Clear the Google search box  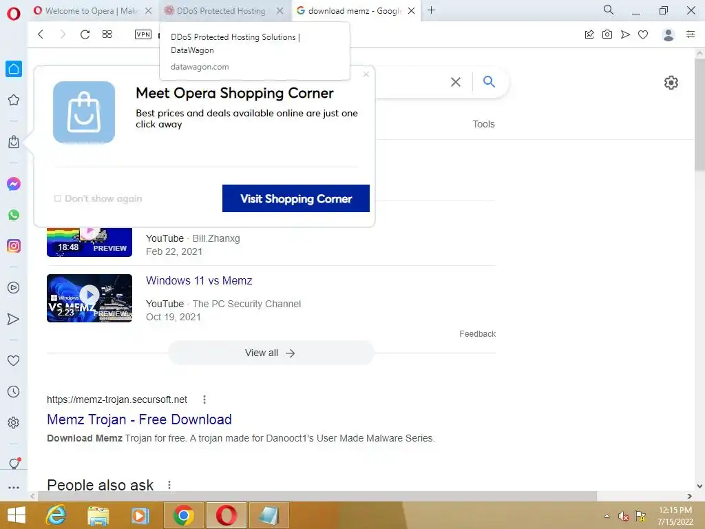(x=456, y=82)
